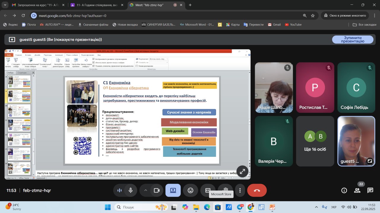This screenshot has height=213, width=380.
Task: Toggle 'Использовать время показа слайдов' checkbox
Action: tap(94, 62)
